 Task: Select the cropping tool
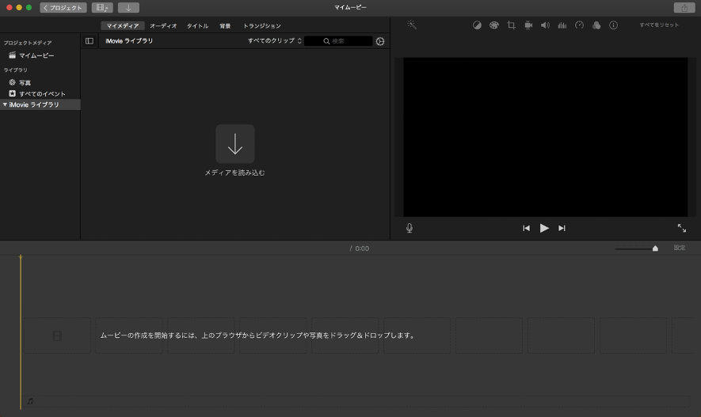pos(511,25)
